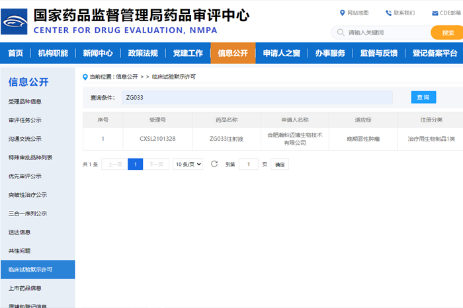Click the refresh icon beside page size

[214, 164]
